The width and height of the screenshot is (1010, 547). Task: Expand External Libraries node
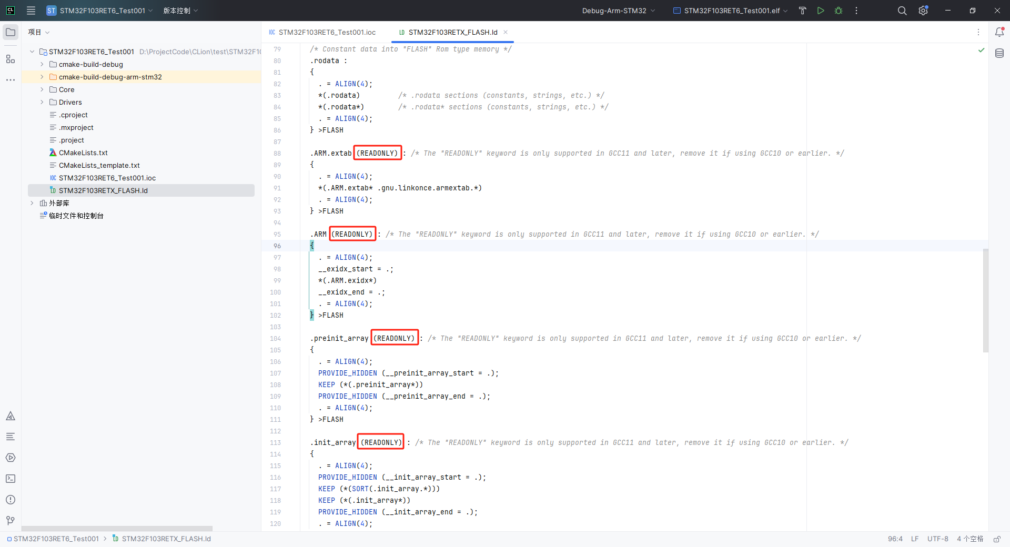coord(32,203)
